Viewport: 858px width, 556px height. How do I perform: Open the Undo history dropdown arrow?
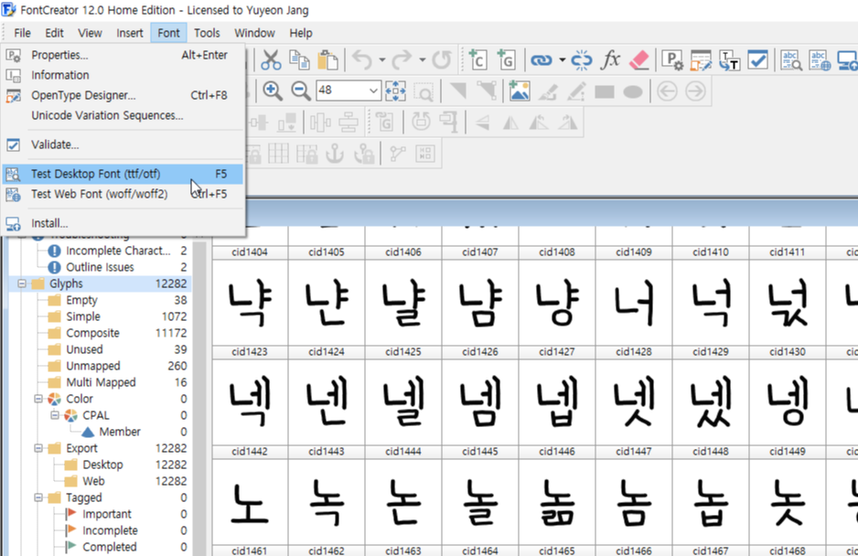pos(382,60)
